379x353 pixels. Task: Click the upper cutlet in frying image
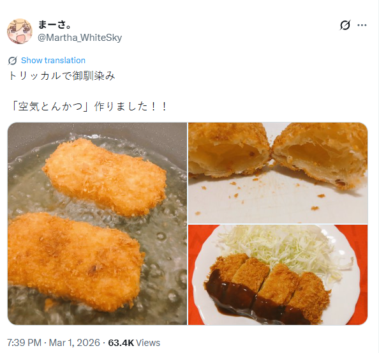coord(105,177)
